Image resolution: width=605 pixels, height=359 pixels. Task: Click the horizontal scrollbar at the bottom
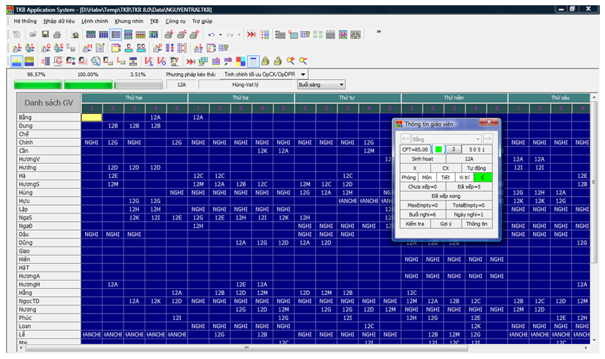[246, 348]
